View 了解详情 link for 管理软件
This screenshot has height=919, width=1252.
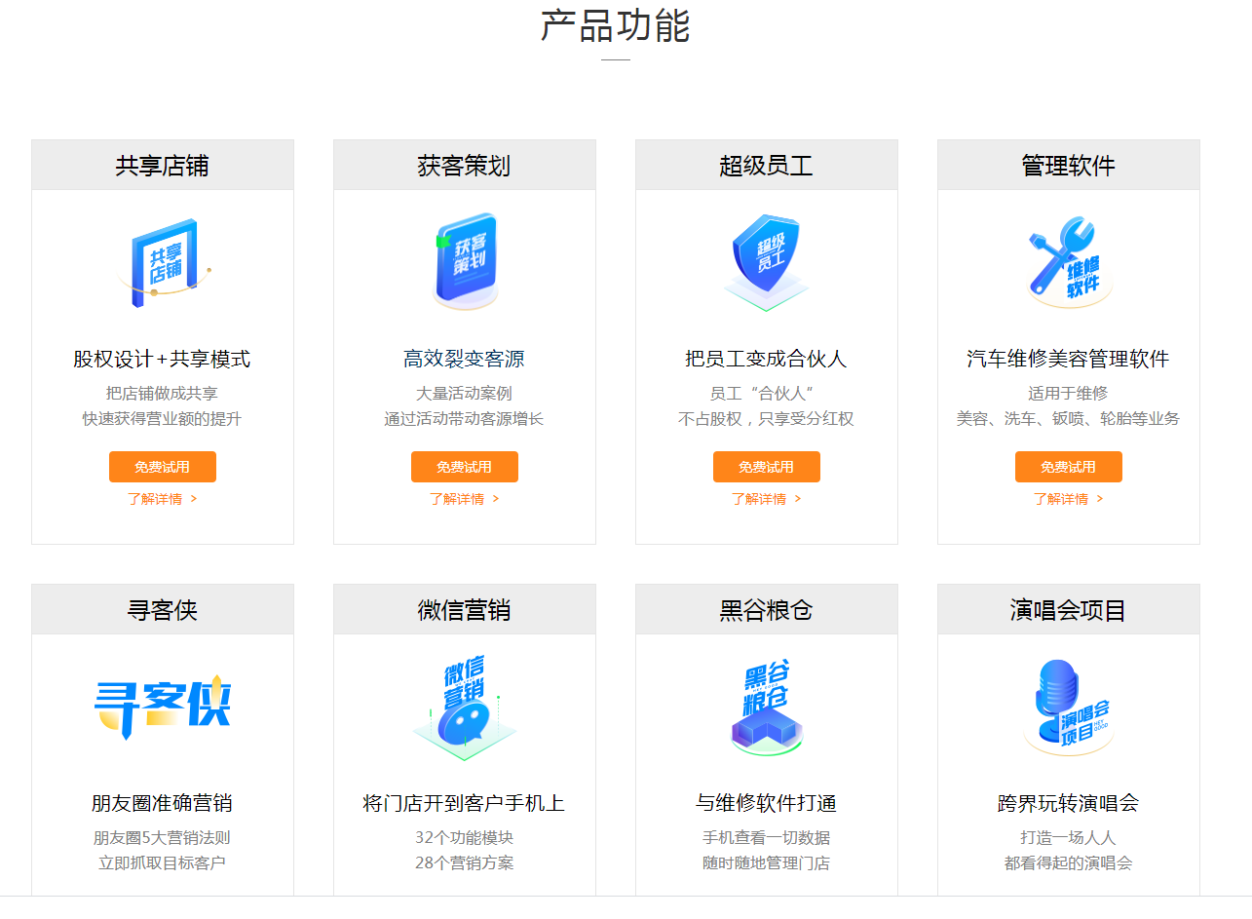1069,499
